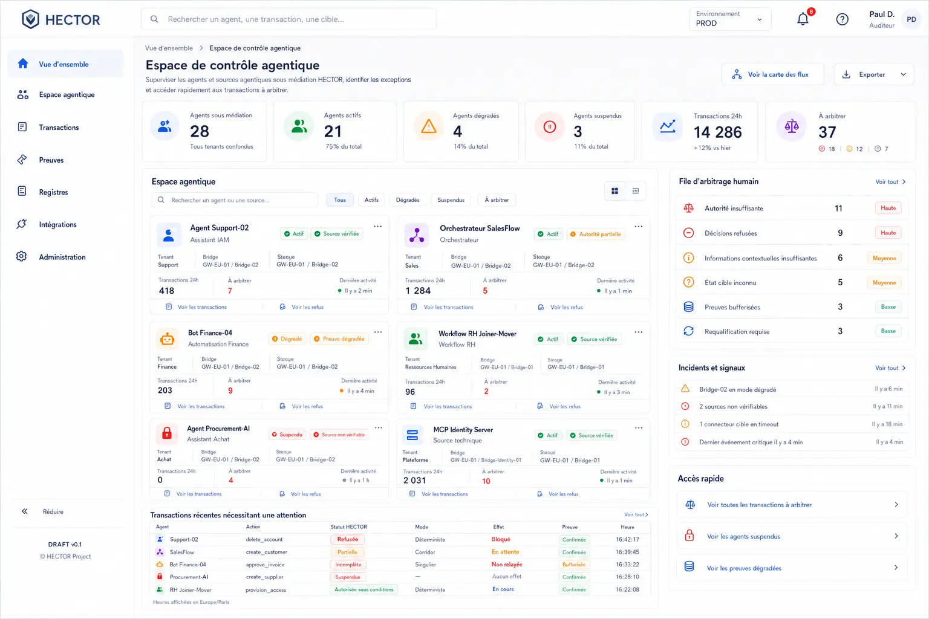The width and height of the screenshot is (929, 619).
Task: Open Voir les preuves dégradées shortcut
Action: click(x=791, y=568)
